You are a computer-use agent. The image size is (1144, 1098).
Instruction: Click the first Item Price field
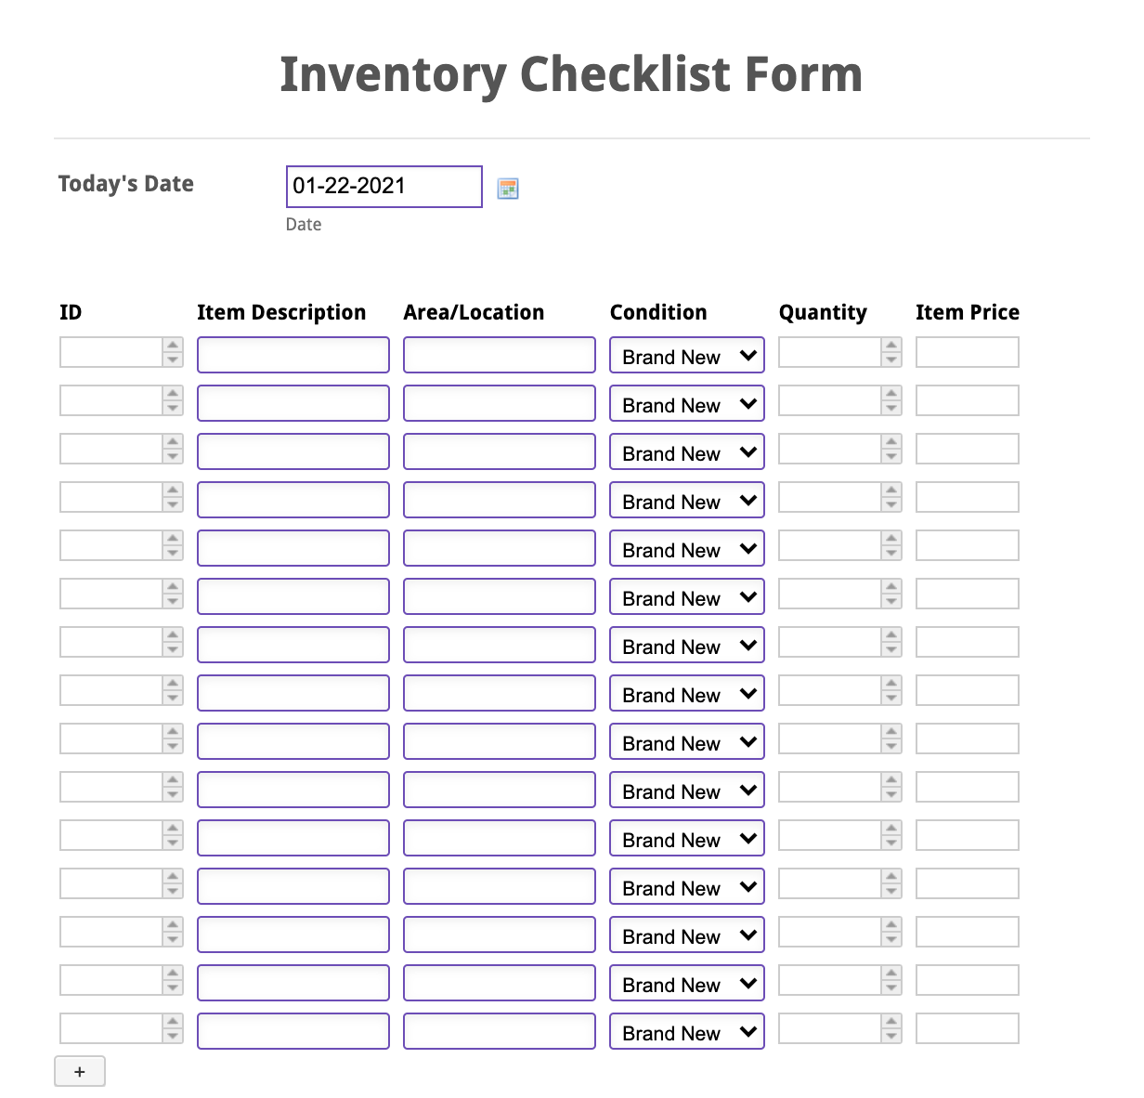tap(967, 352)
